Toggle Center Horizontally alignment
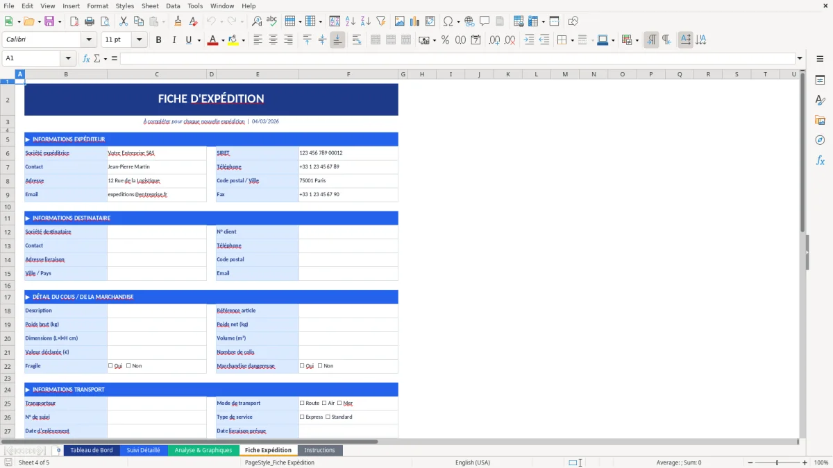Screen dimensions: 833x468 pyautogui.click(x=273, y=40)
